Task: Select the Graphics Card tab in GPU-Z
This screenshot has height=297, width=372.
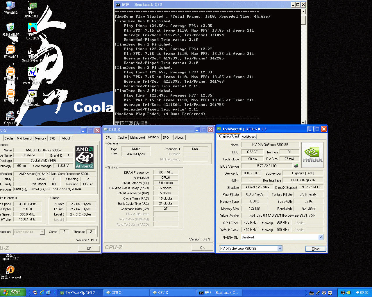Action: click(229, 136)
